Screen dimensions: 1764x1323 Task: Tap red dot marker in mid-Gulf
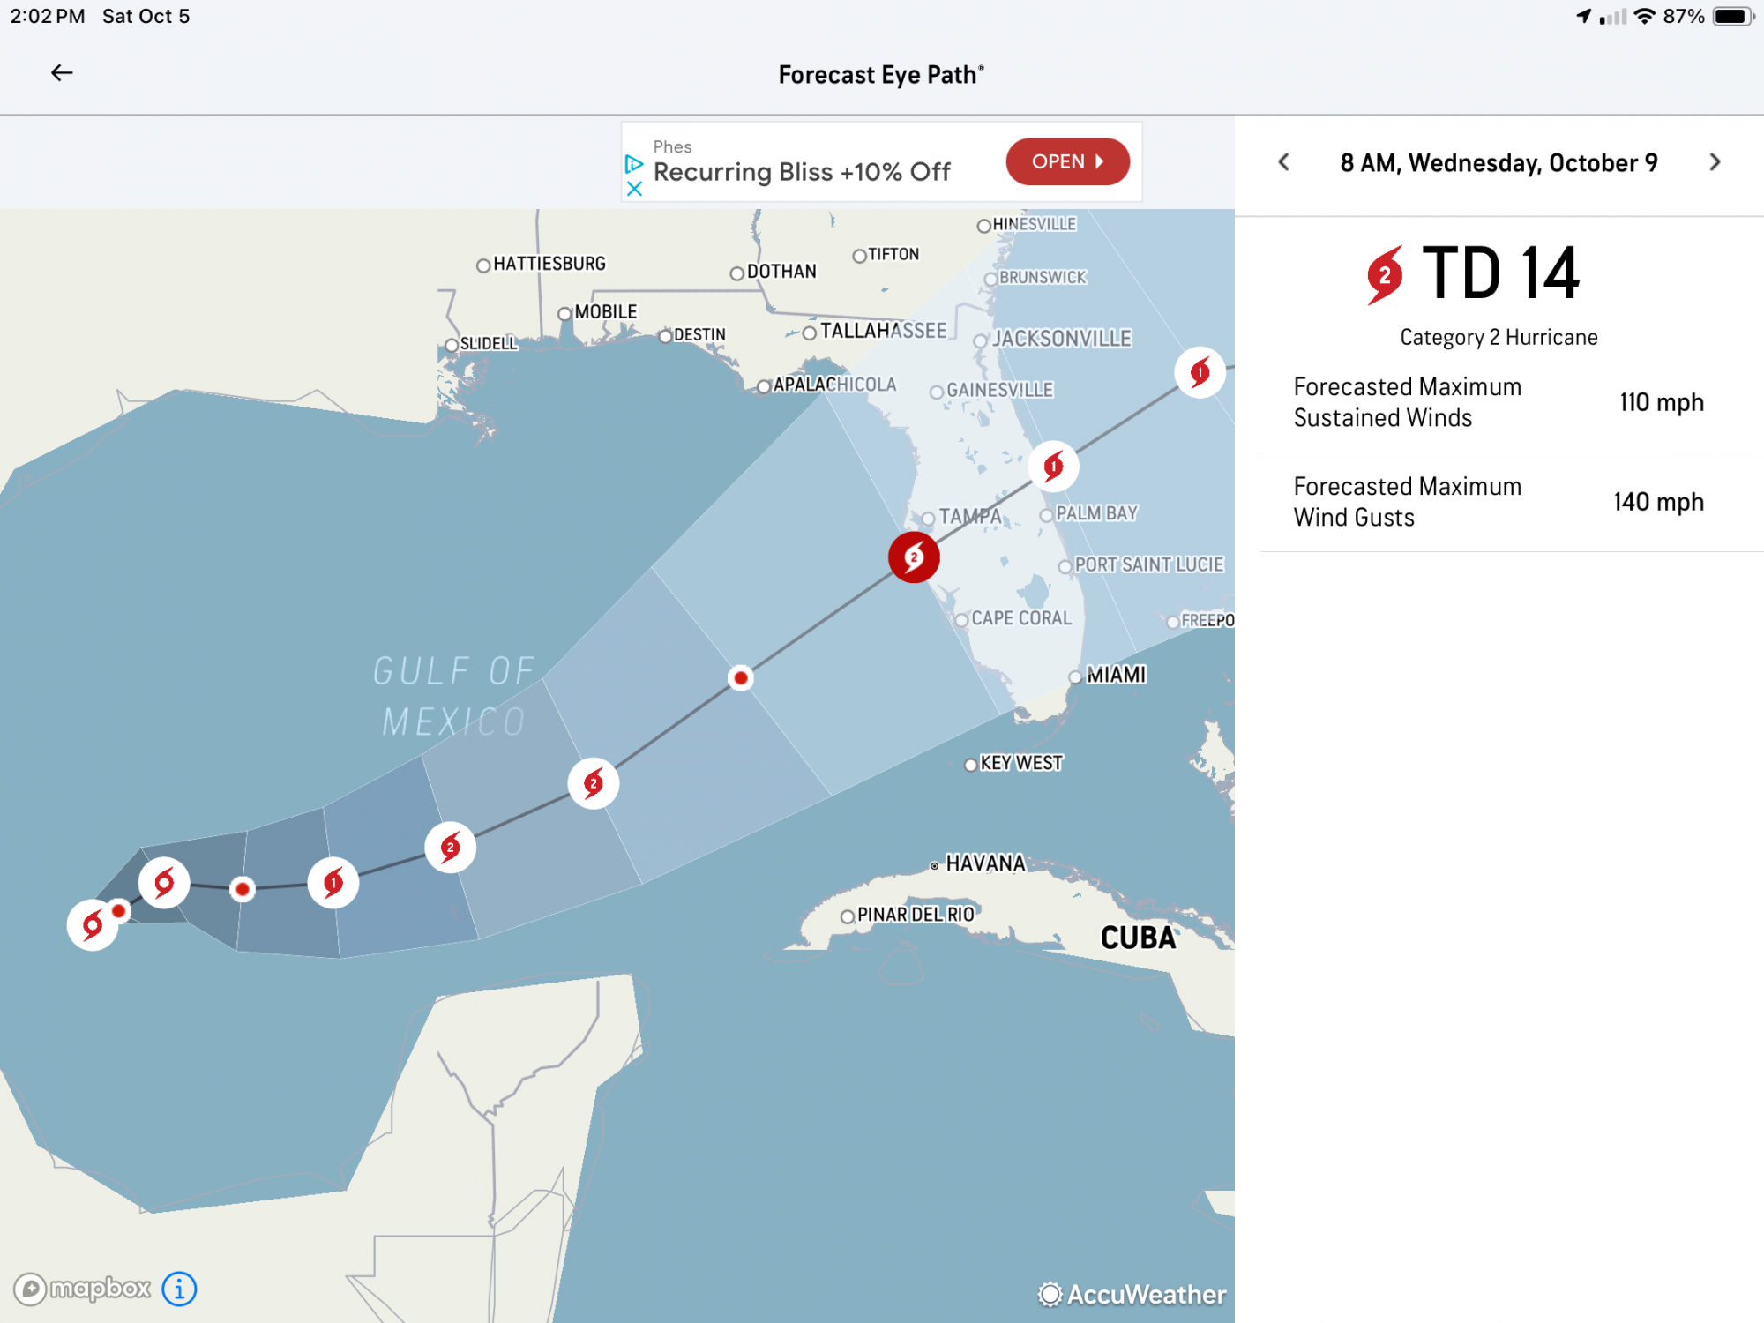tap(741, 677)
